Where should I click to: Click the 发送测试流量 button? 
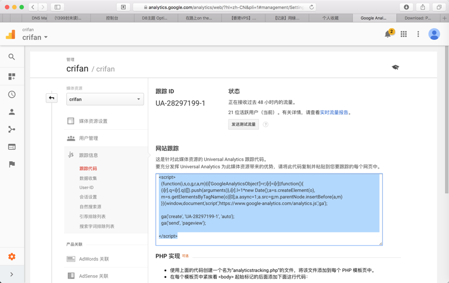coord(244,124)
